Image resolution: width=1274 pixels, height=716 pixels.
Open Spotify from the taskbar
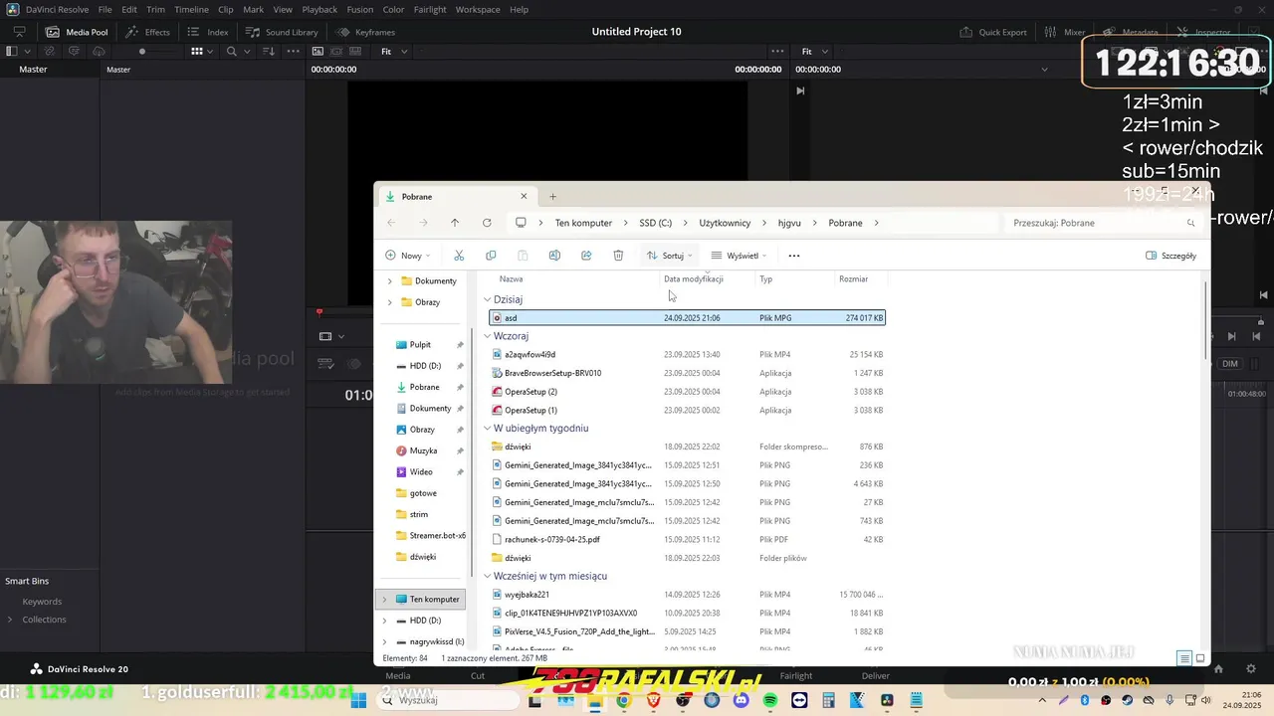tap(770, 700)
